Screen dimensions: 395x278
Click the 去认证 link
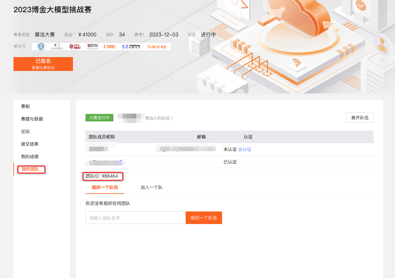click(x=245, y=149)
